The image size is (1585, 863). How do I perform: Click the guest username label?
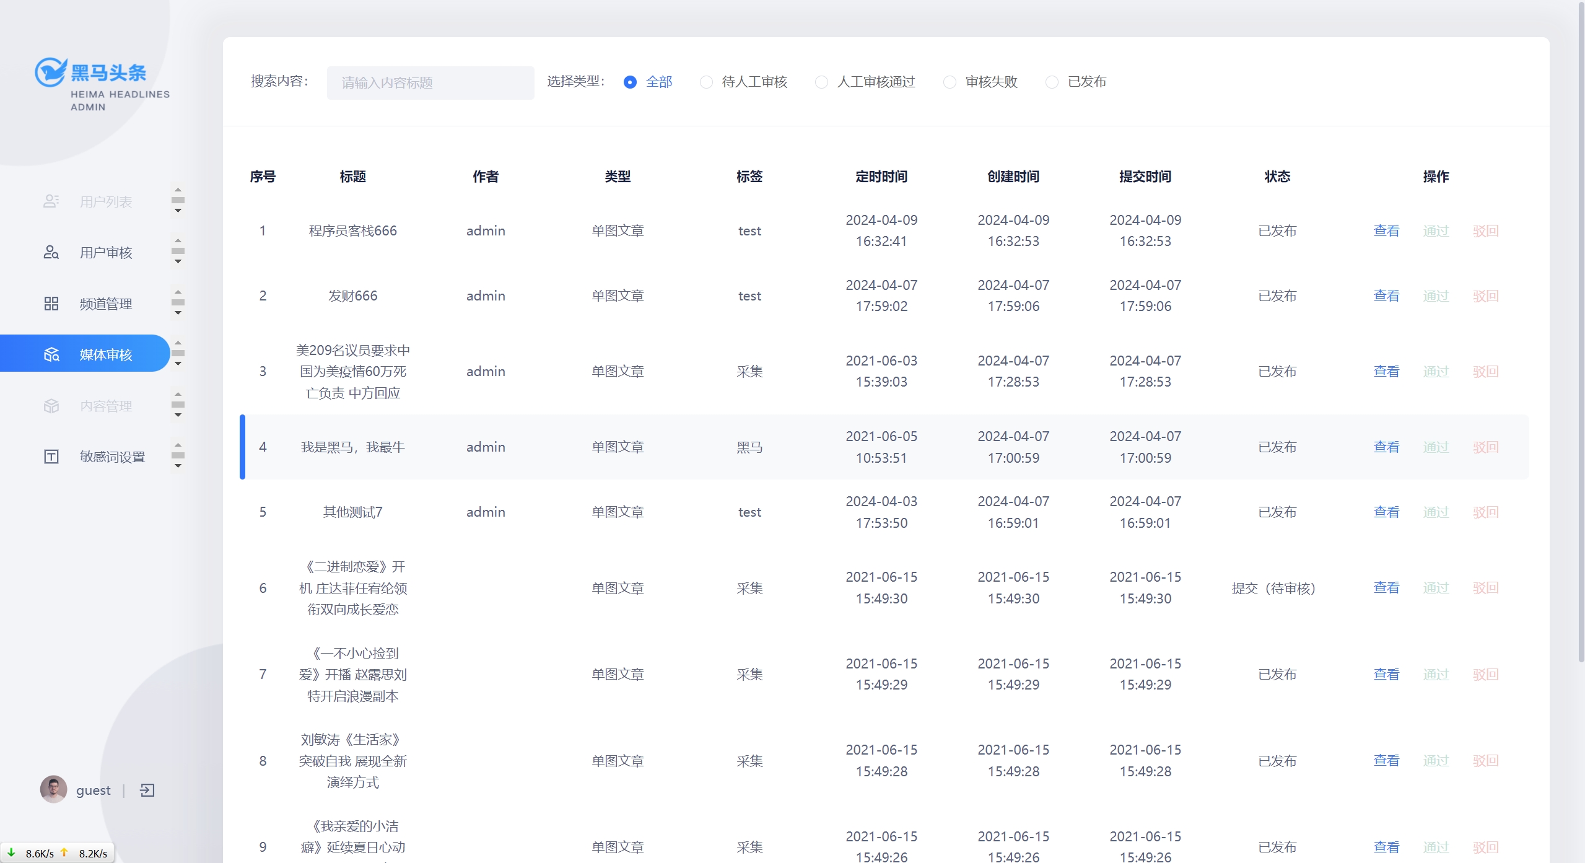tap(94, 790)
